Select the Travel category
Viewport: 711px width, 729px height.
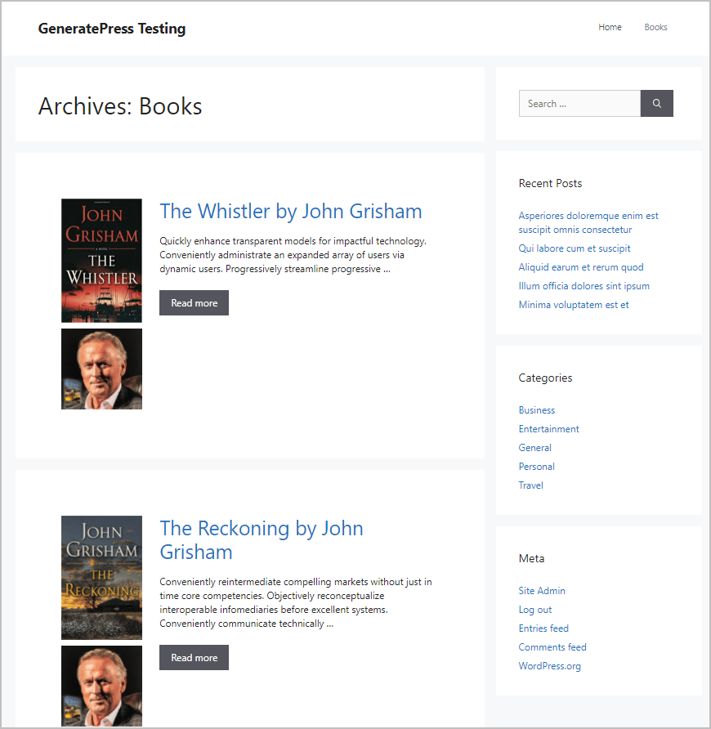(530, 485)
